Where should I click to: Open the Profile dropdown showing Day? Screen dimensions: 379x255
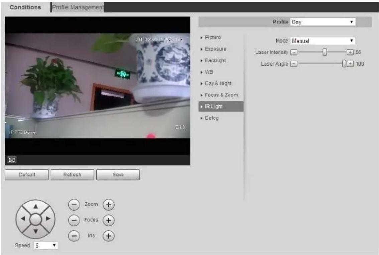323,22
